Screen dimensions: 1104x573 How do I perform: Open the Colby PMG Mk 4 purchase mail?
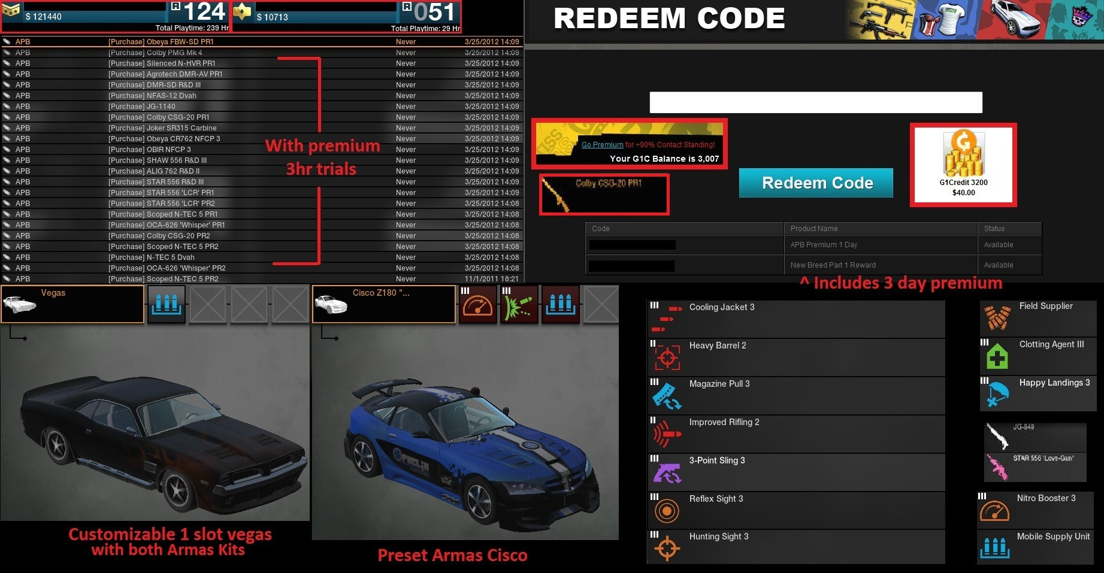(262, 52)
